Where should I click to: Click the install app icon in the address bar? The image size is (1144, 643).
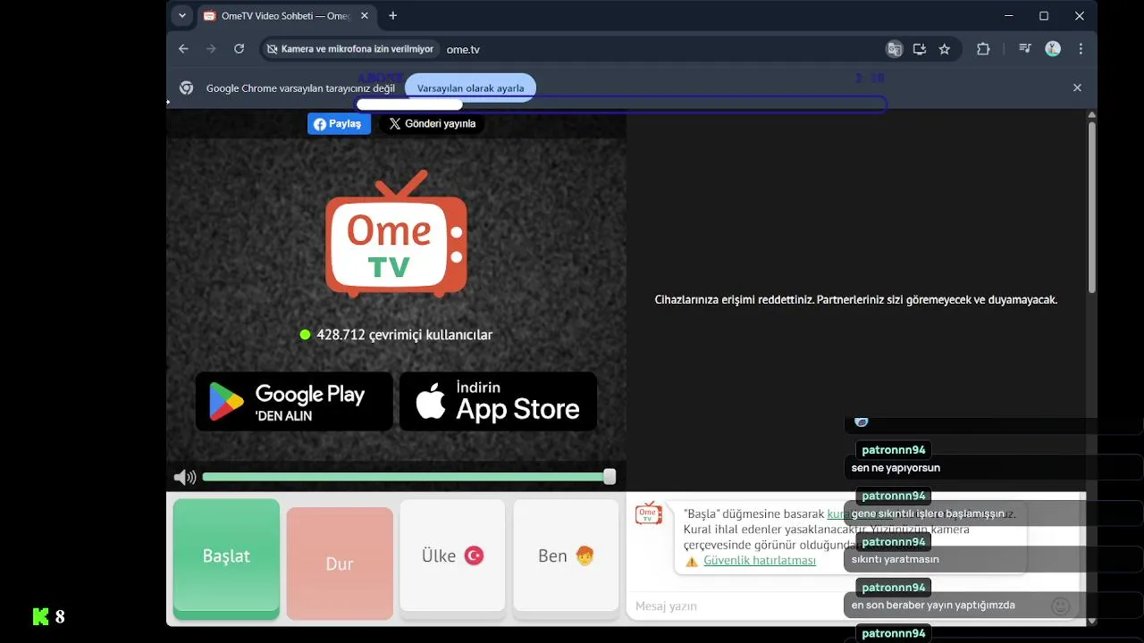click(x=919, y=49)
